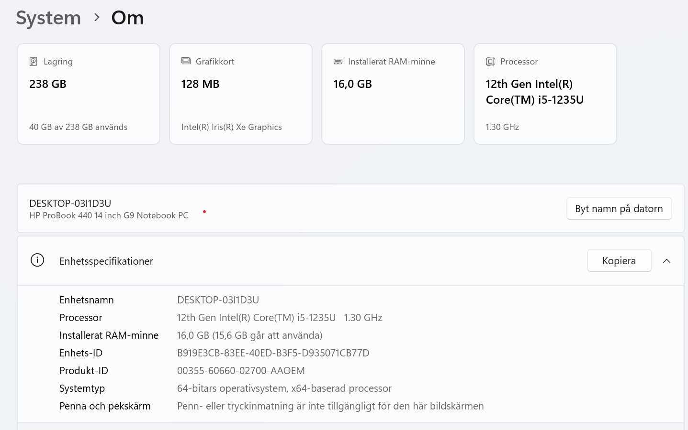Select '16,0 GB (15,6 GB går att använda)'

pos(249,335)
